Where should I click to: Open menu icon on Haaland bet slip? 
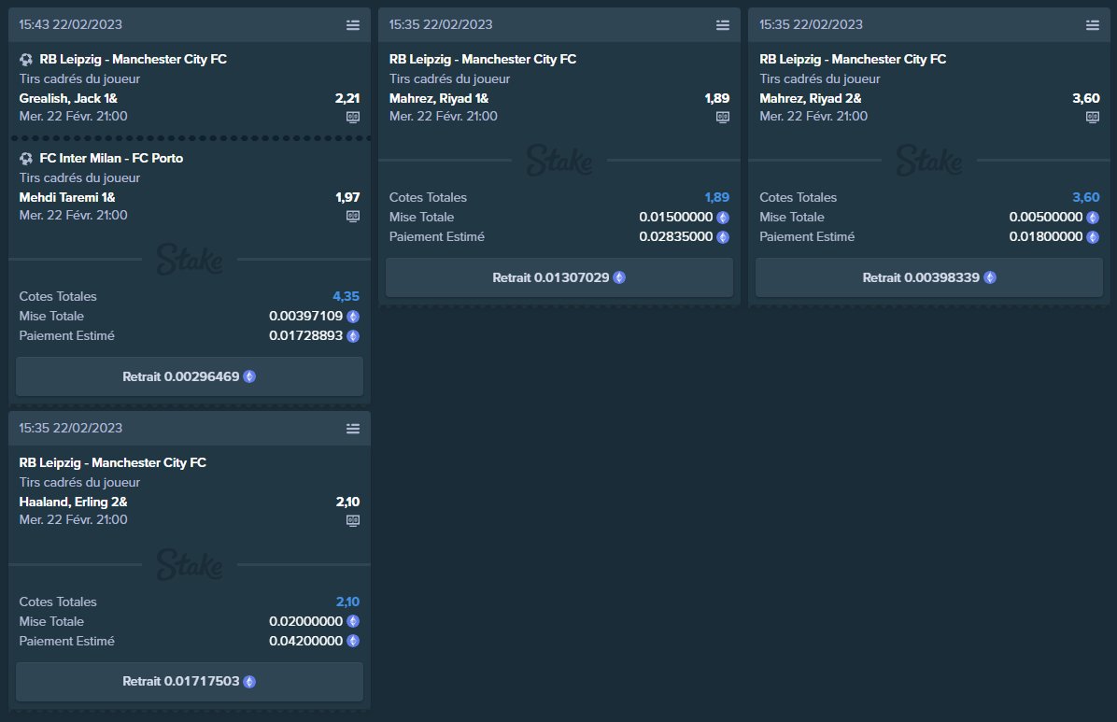353,429
